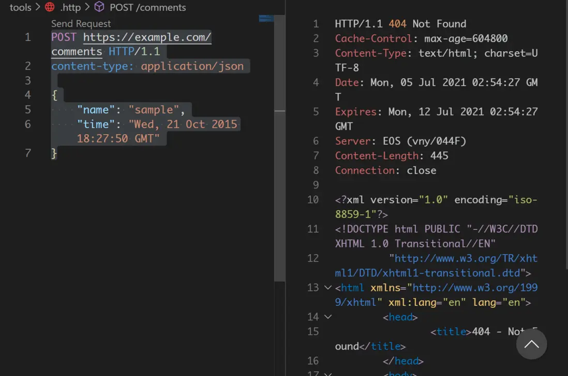Click the "Wed, 21 Oct 2015 value text
This screenshot has width=568, height=376.
click(183, 124)
